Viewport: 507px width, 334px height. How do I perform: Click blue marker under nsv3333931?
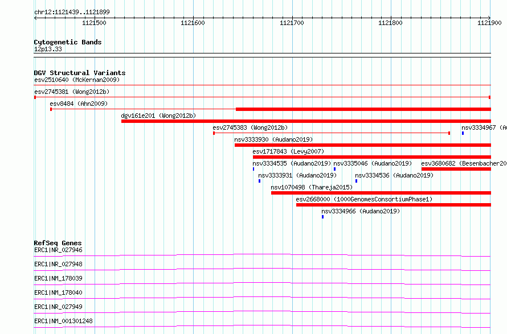pos(259,181)
